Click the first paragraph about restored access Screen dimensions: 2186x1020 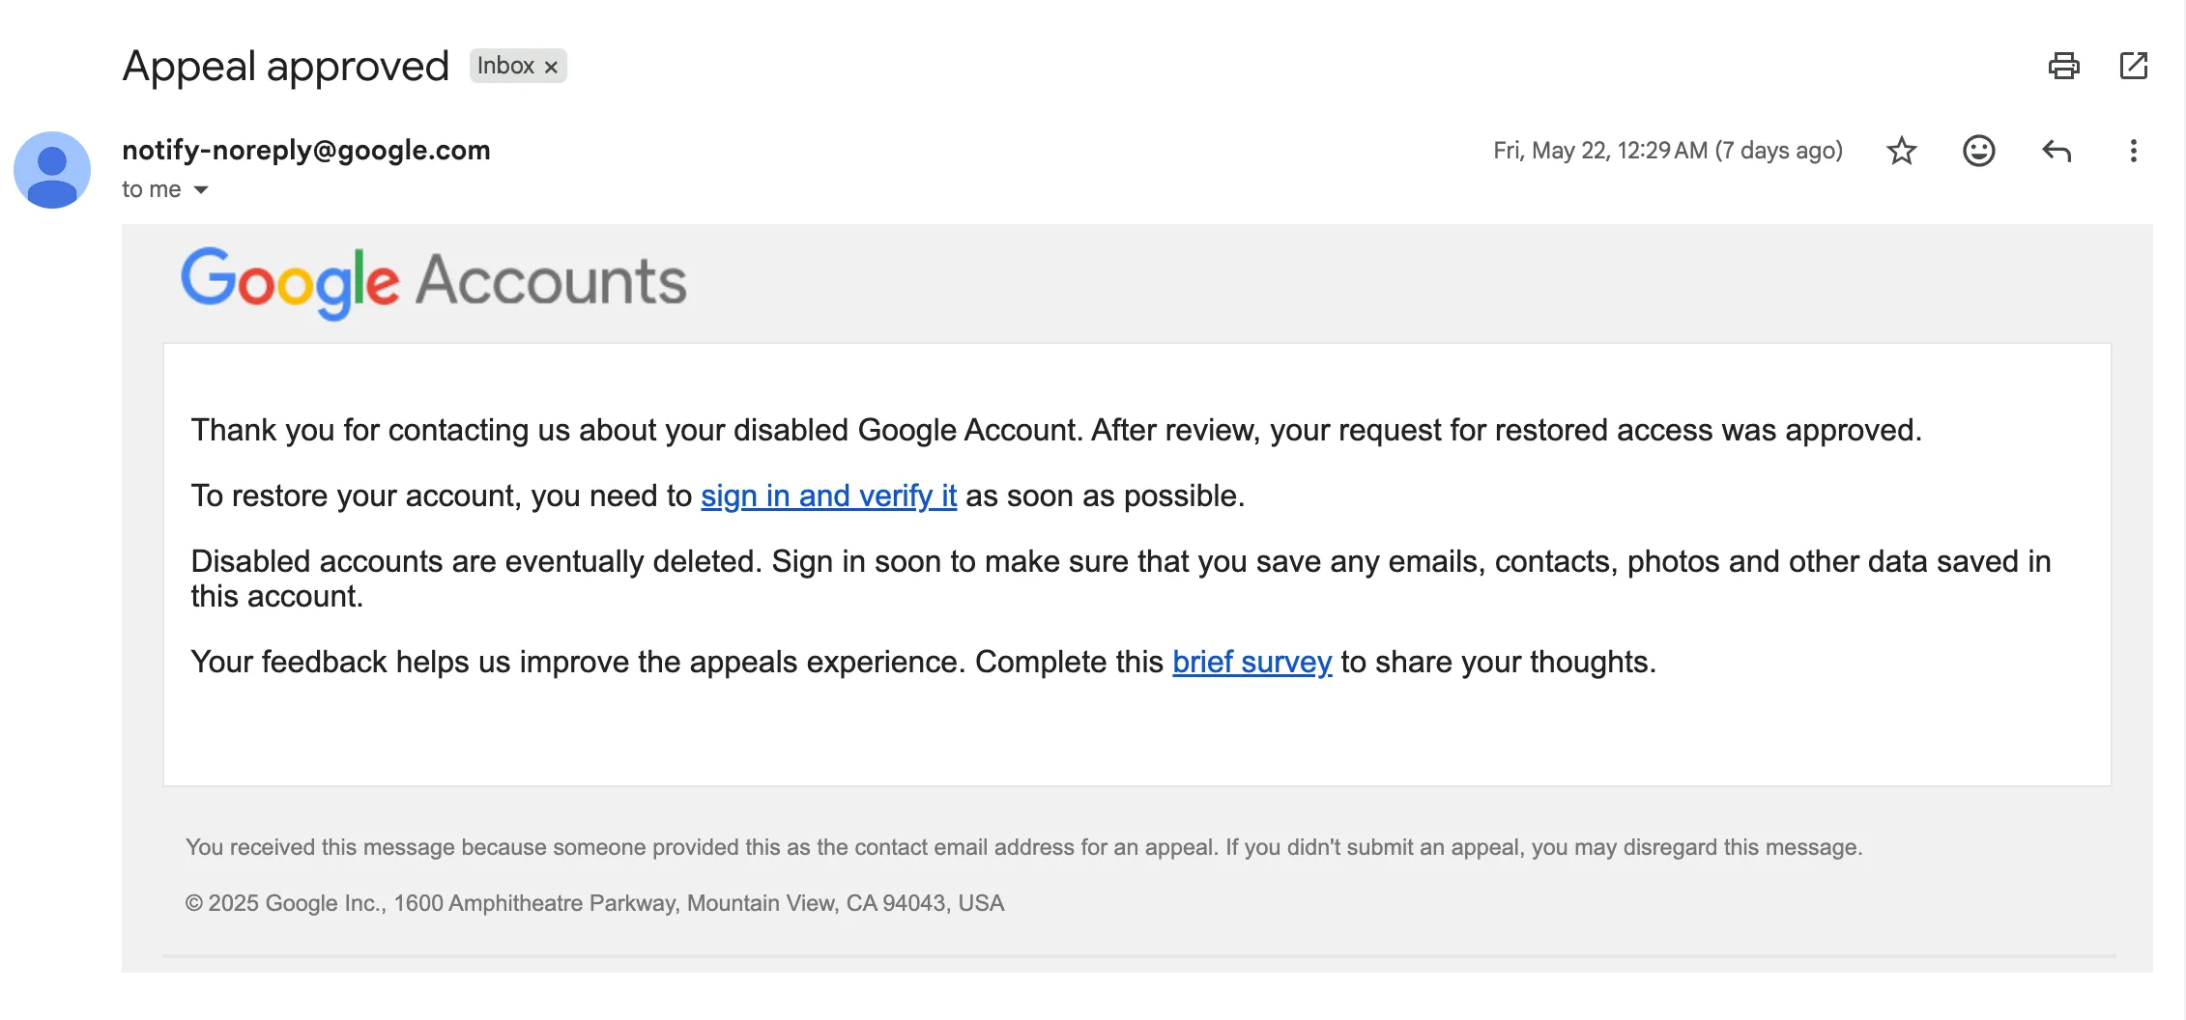(x=1056, y=430)
